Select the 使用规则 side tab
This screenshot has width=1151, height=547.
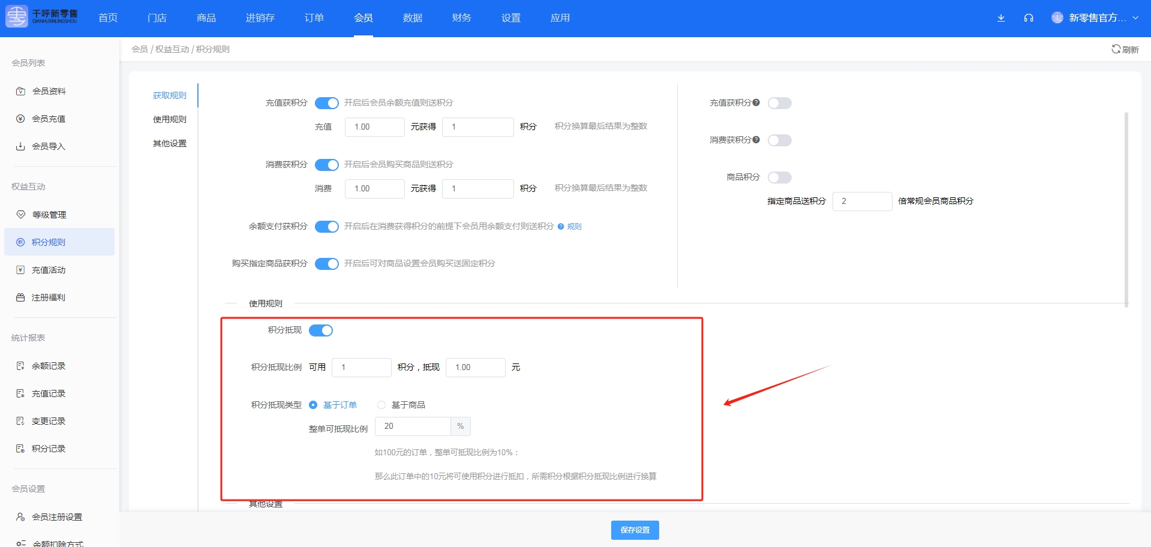pyautogui.click(x=169, y=119)
